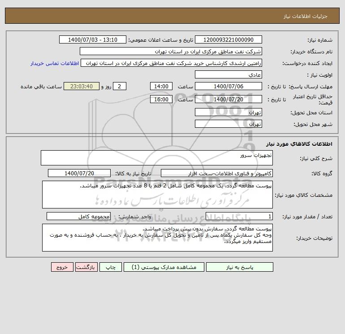Click the priority field عادی
Viewport: 345px width, 334px height.
(x=229, y=74)
